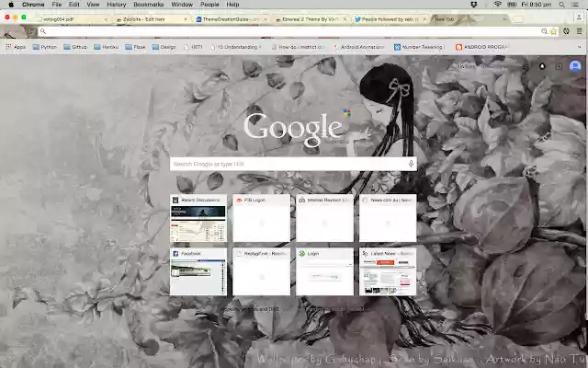Screen dimensions: 588x368
Task: Click the Chrome profile button above the toolbar
Action: [579, 17]
